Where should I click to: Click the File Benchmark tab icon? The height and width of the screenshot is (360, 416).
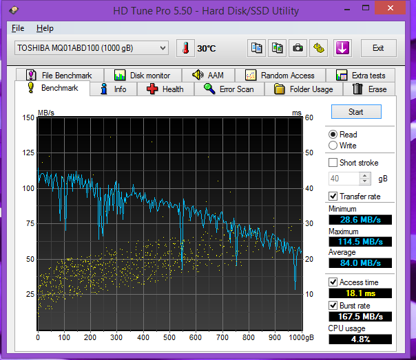click(31, 75)
